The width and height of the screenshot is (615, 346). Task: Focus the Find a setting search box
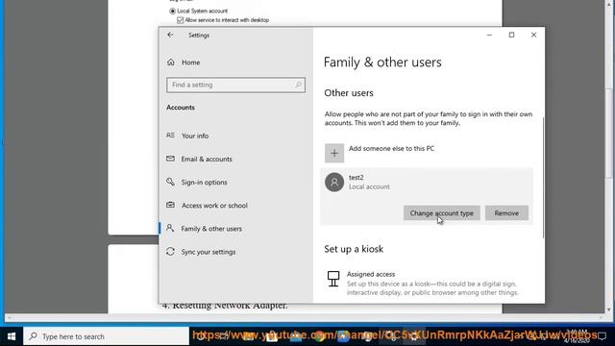(x=235, y=85)
